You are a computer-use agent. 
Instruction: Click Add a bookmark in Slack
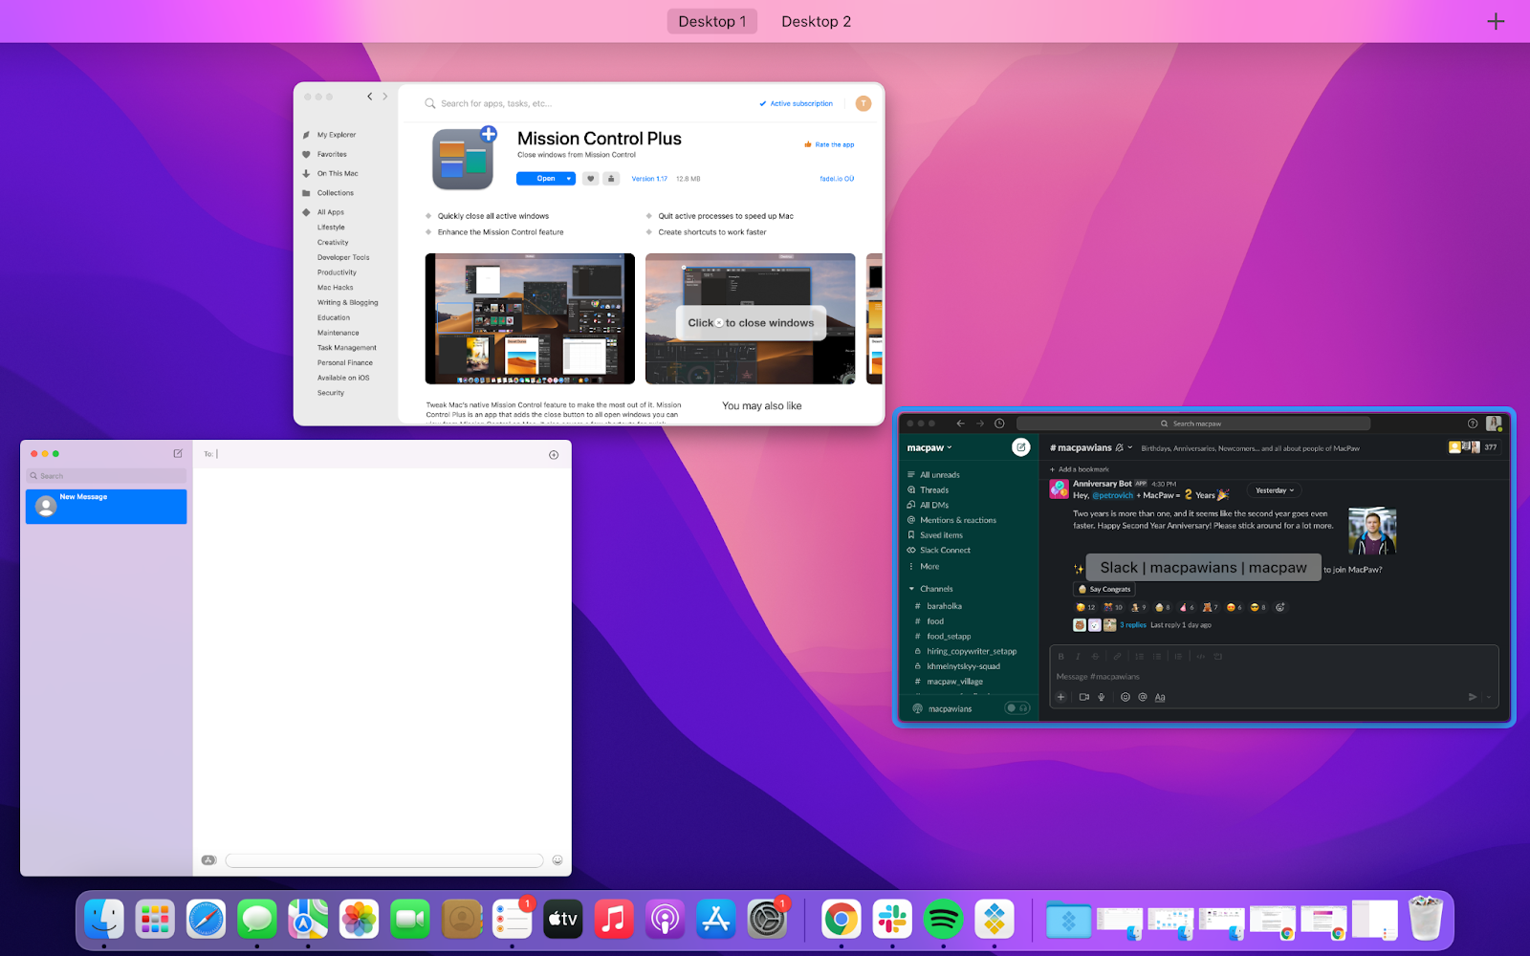tap(1080, 469)
